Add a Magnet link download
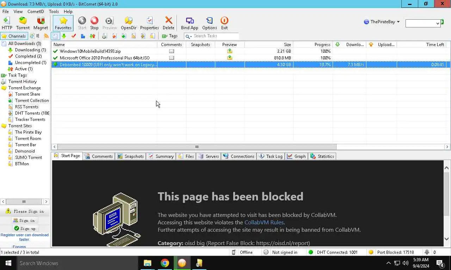This screenshot has width=451, height=270. 41,23
